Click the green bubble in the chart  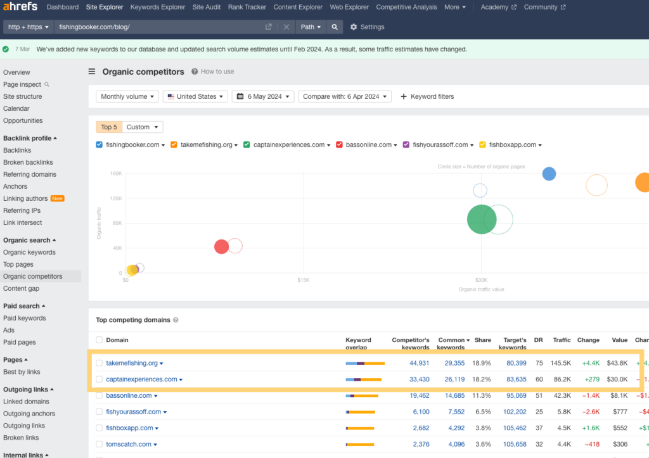(483, 219)
